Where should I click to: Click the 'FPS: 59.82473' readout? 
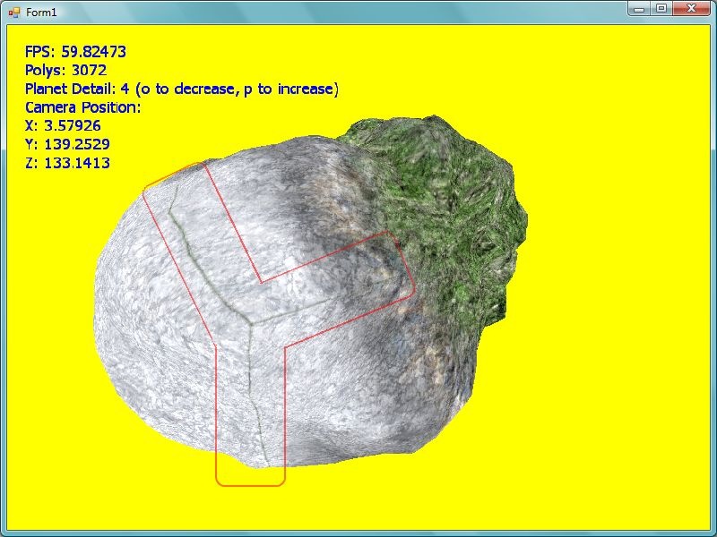(x=75, y=52)
